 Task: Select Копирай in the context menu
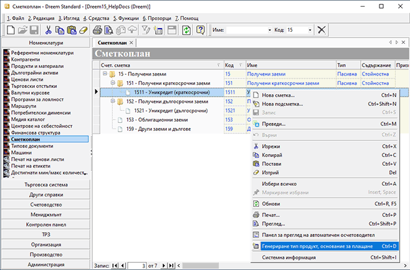click(325, 155)
